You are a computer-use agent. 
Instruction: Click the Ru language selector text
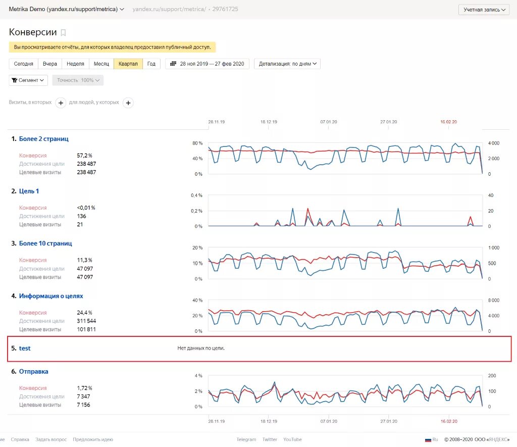pyautogui.click(x=435, y=439)
